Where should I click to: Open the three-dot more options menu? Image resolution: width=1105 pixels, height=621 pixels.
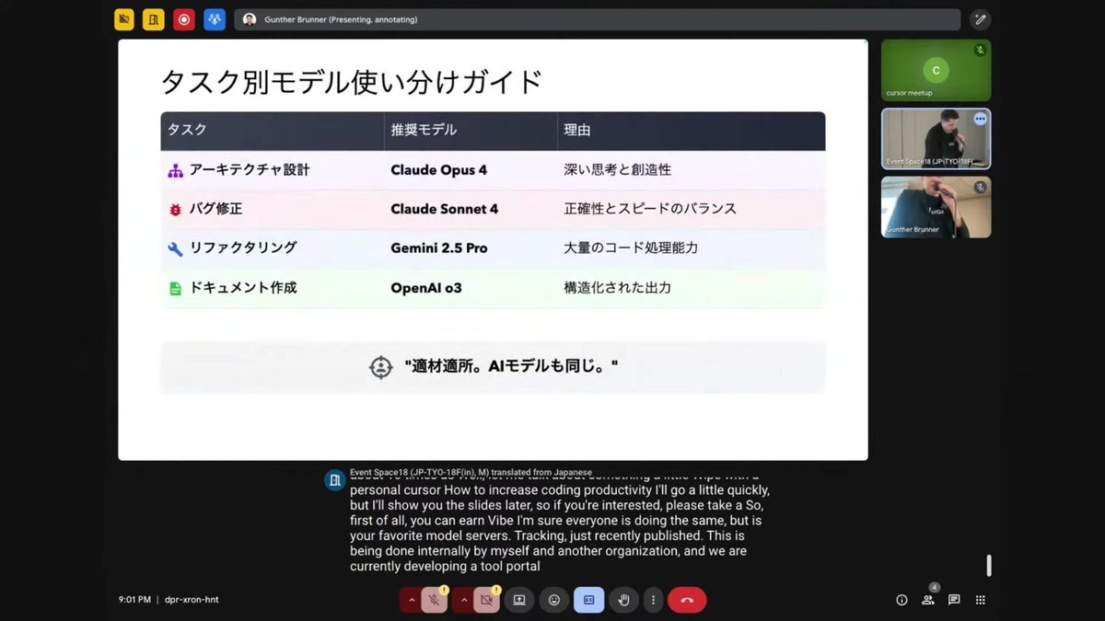point(653,599)
